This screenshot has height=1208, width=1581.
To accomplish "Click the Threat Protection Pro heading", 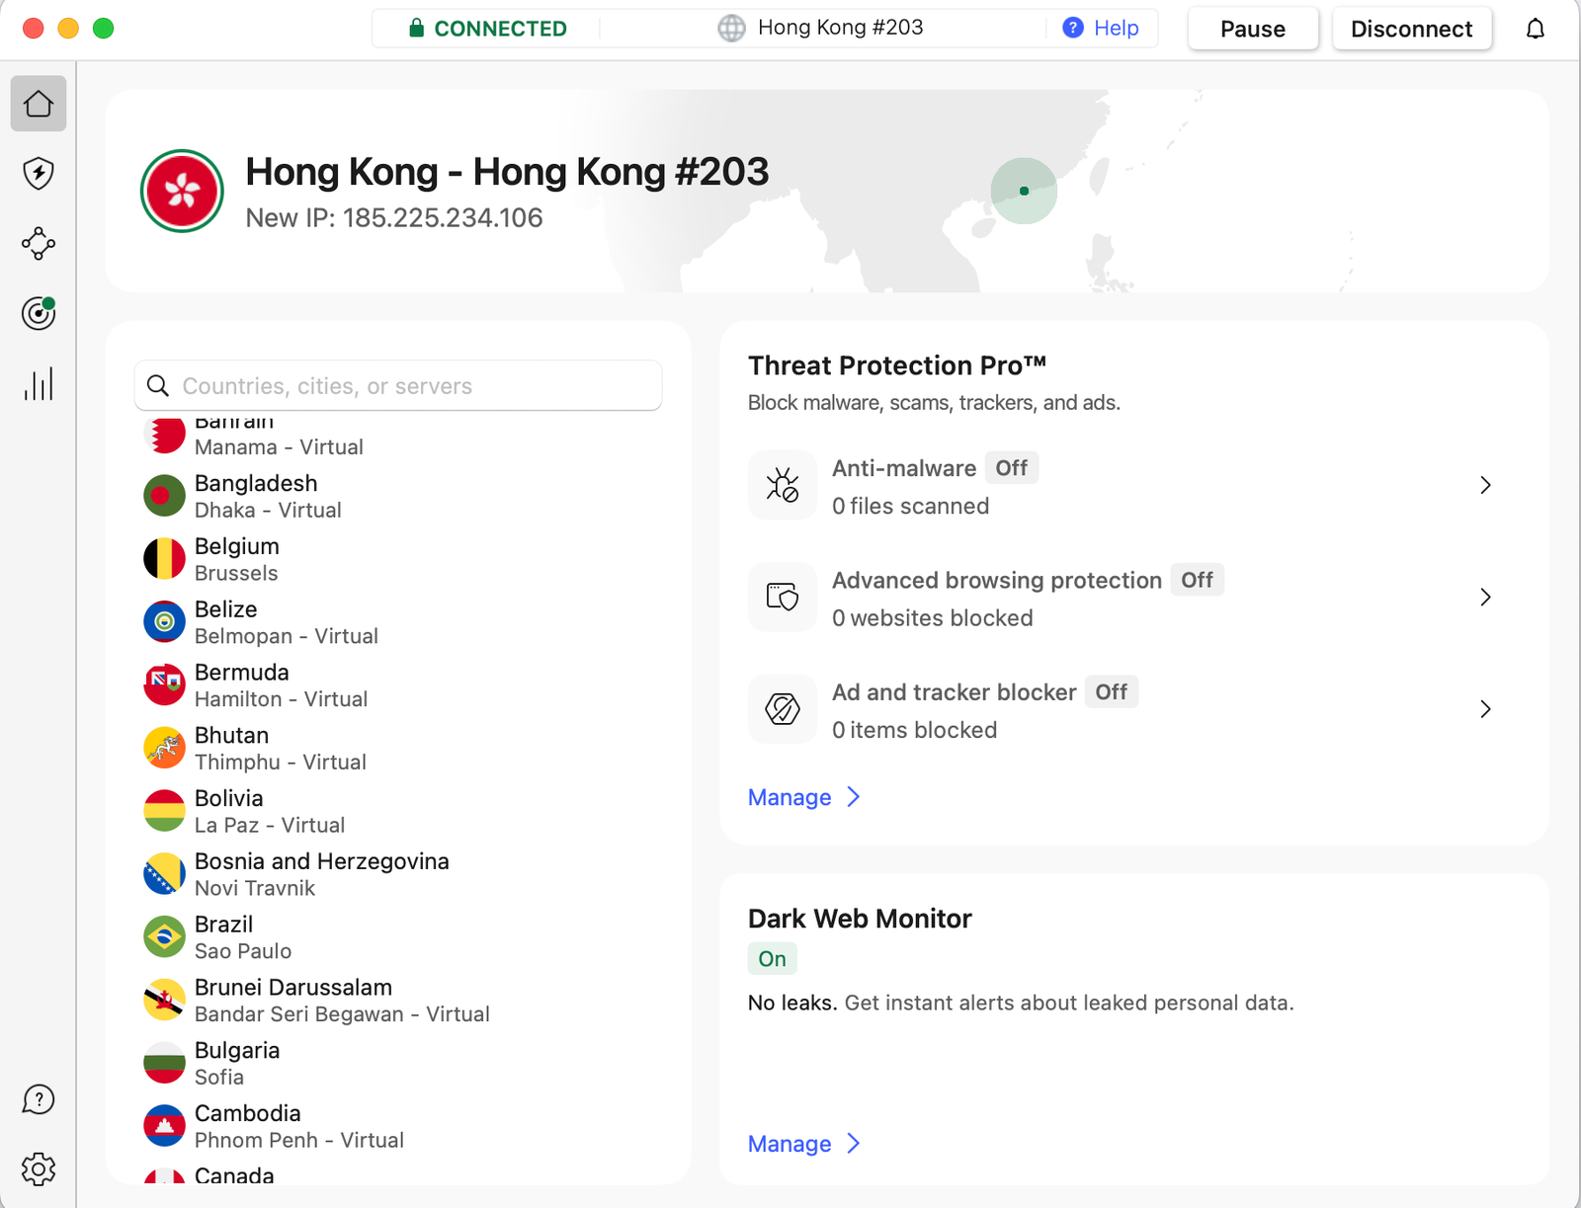I will [897, 365].
